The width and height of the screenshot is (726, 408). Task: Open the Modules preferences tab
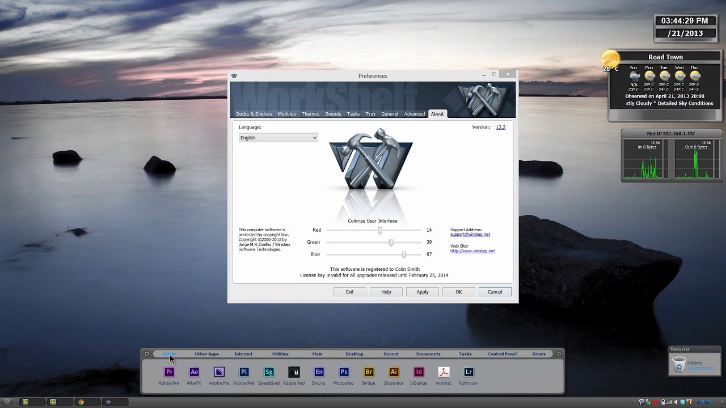(x=286, y=114)
